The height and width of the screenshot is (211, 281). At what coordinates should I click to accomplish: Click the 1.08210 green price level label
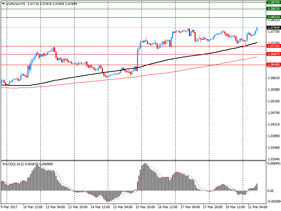pos(274,17)
